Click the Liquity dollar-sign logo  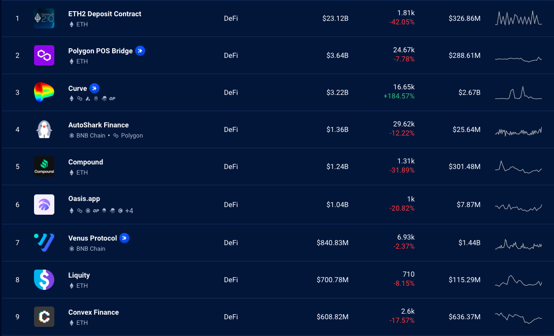(x=44, y=280)
